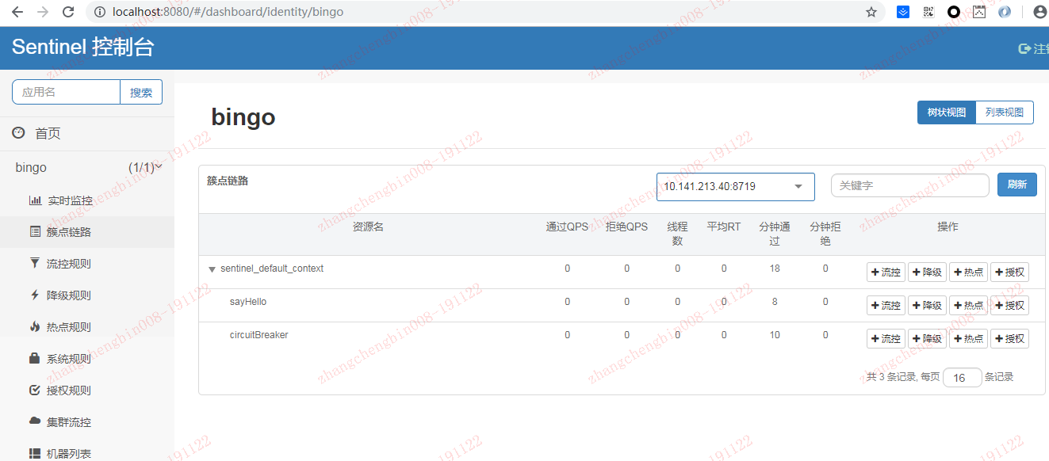Click the 刷新 refresh button
The height and width of the screenshot is (461, 1049).
(x=1017, y=185)
